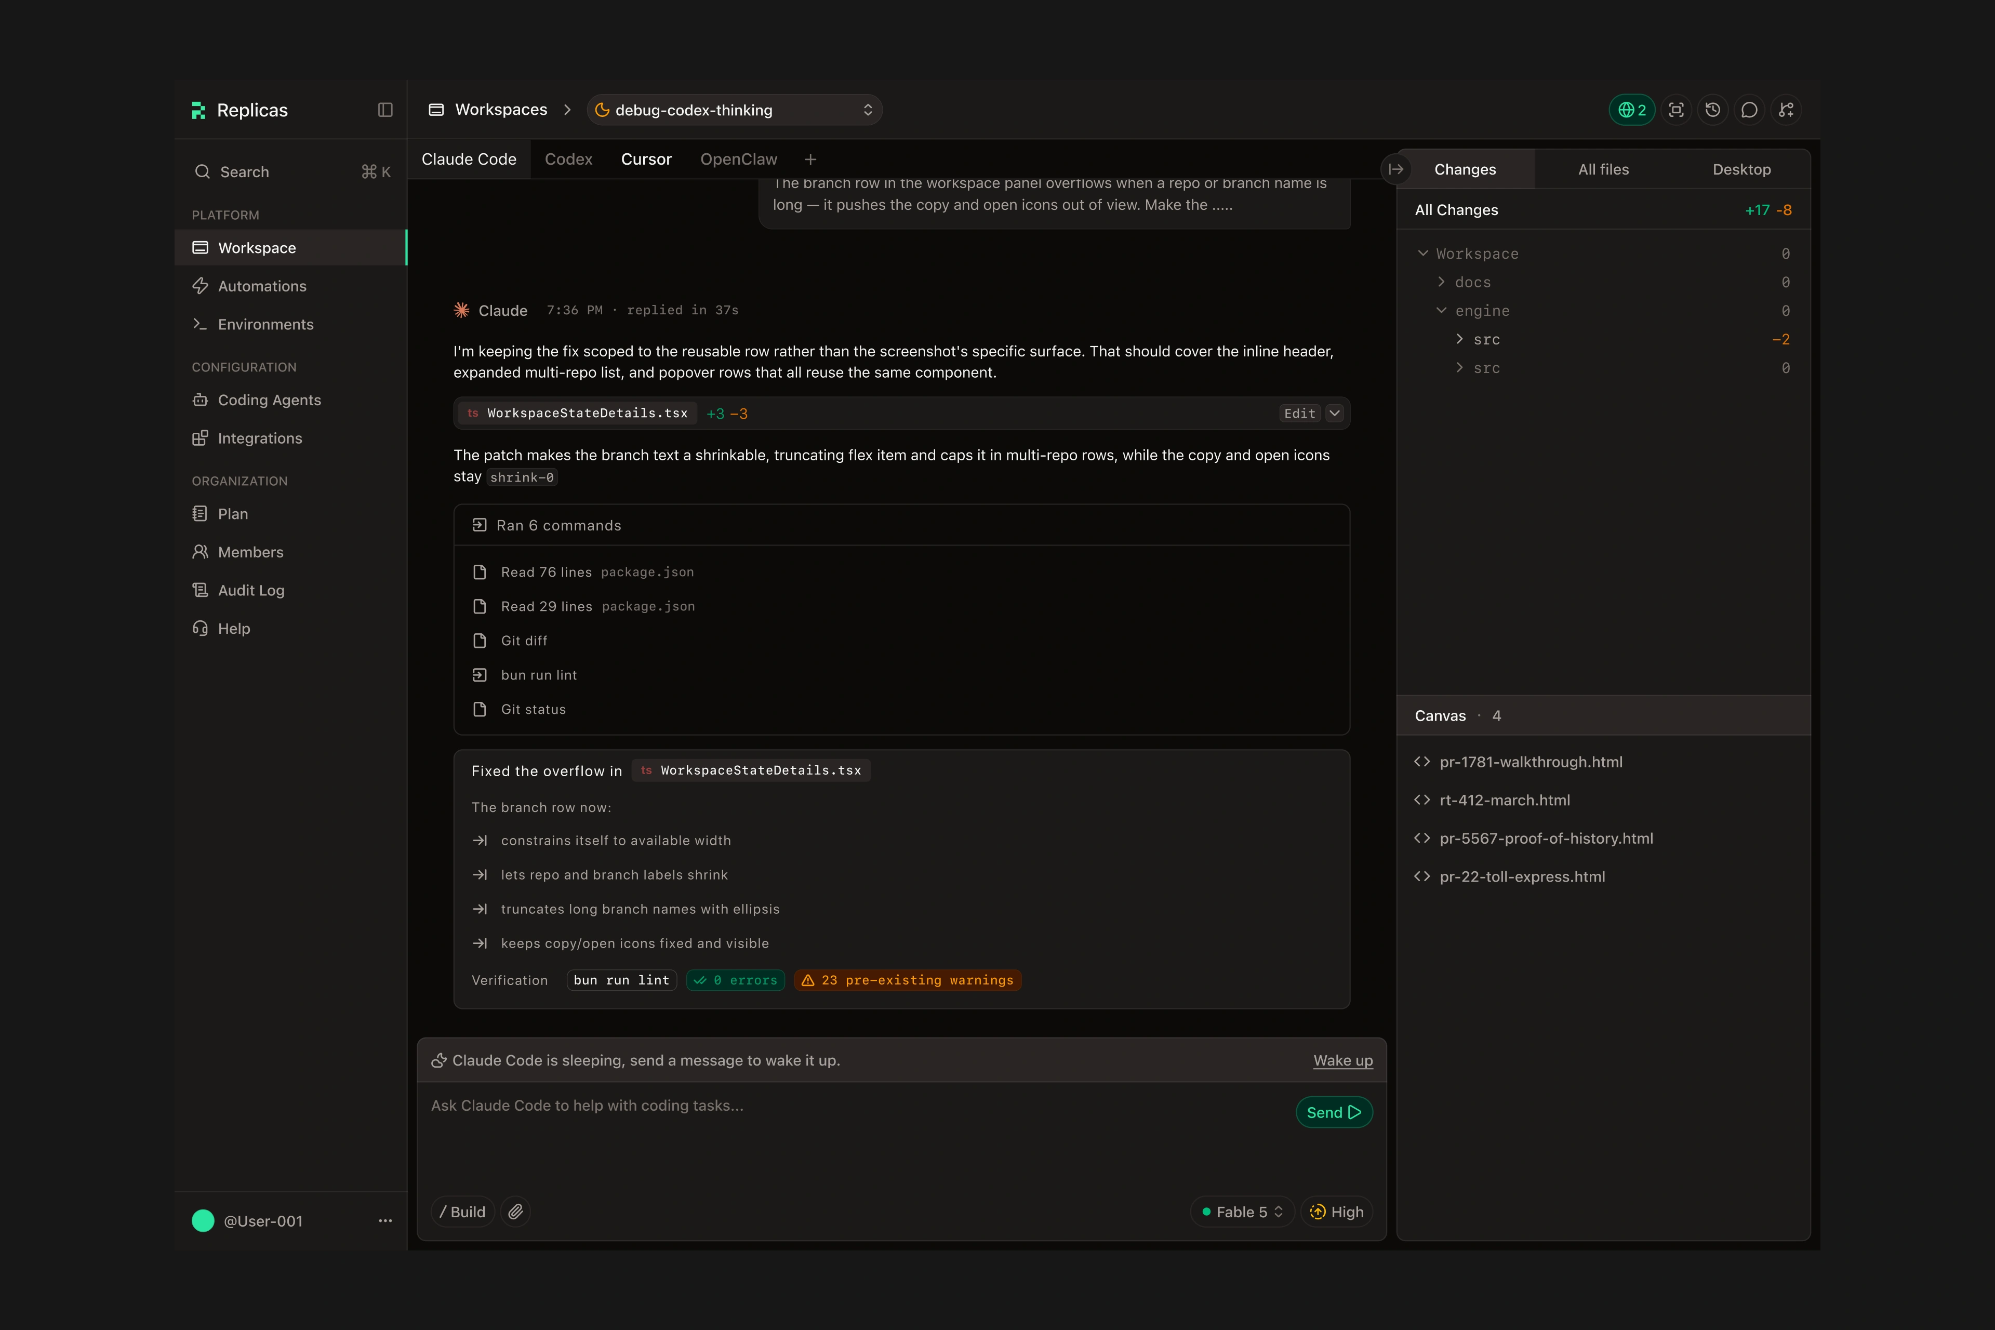1995x1330 pixels.
Task: Open the Workspace sidebar item
Action: pos(290,248)
